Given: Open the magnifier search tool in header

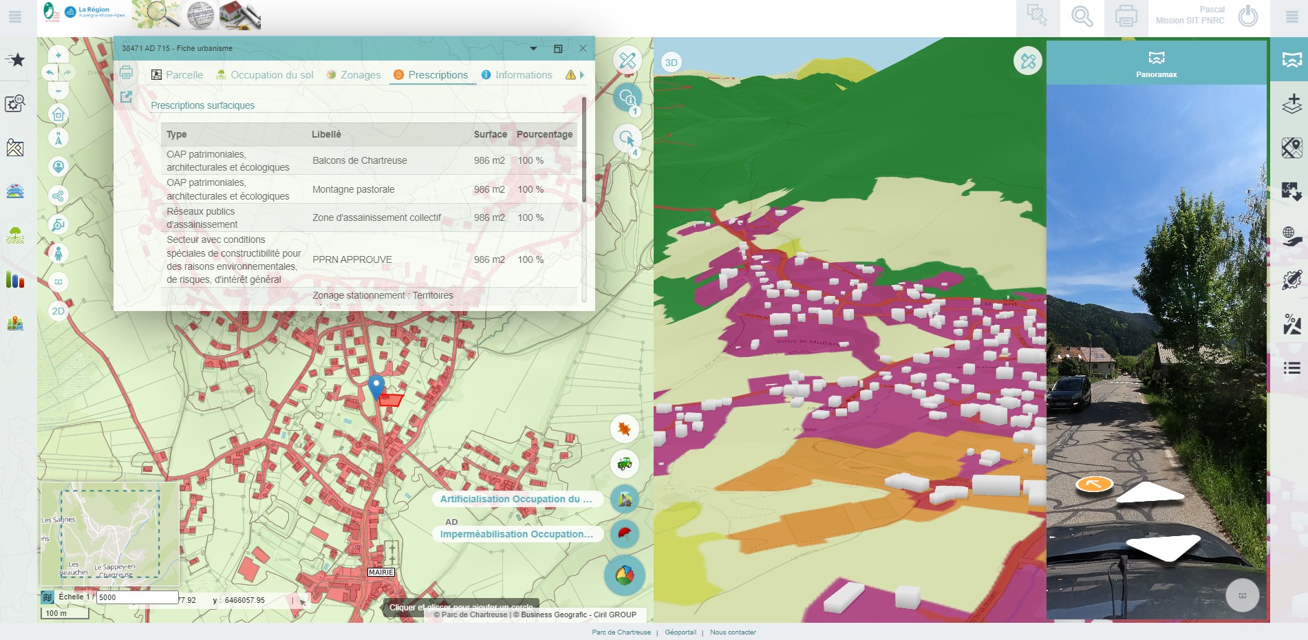Looking at the screenshot, I should point(1082,16).
